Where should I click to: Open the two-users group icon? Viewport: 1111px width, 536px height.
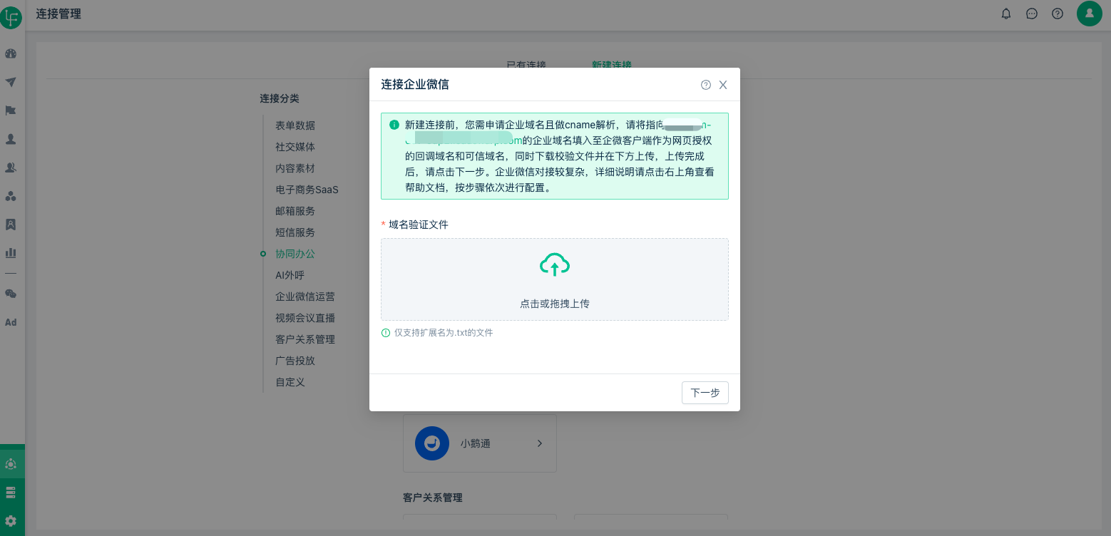click(11, 167)
